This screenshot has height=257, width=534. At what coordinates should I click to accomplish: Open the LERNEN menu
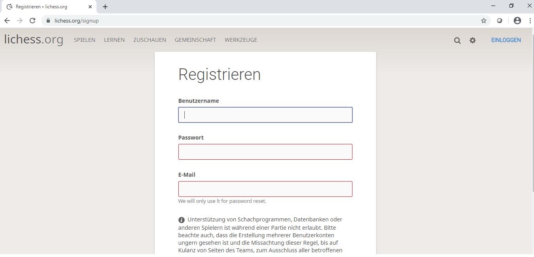point(114,40)
